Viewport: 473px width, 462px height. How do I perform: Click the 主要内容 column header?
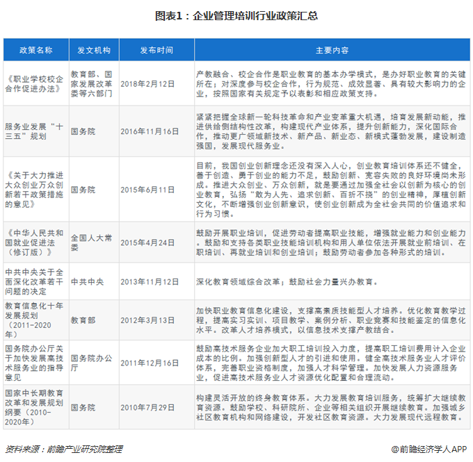click(332, 51)
